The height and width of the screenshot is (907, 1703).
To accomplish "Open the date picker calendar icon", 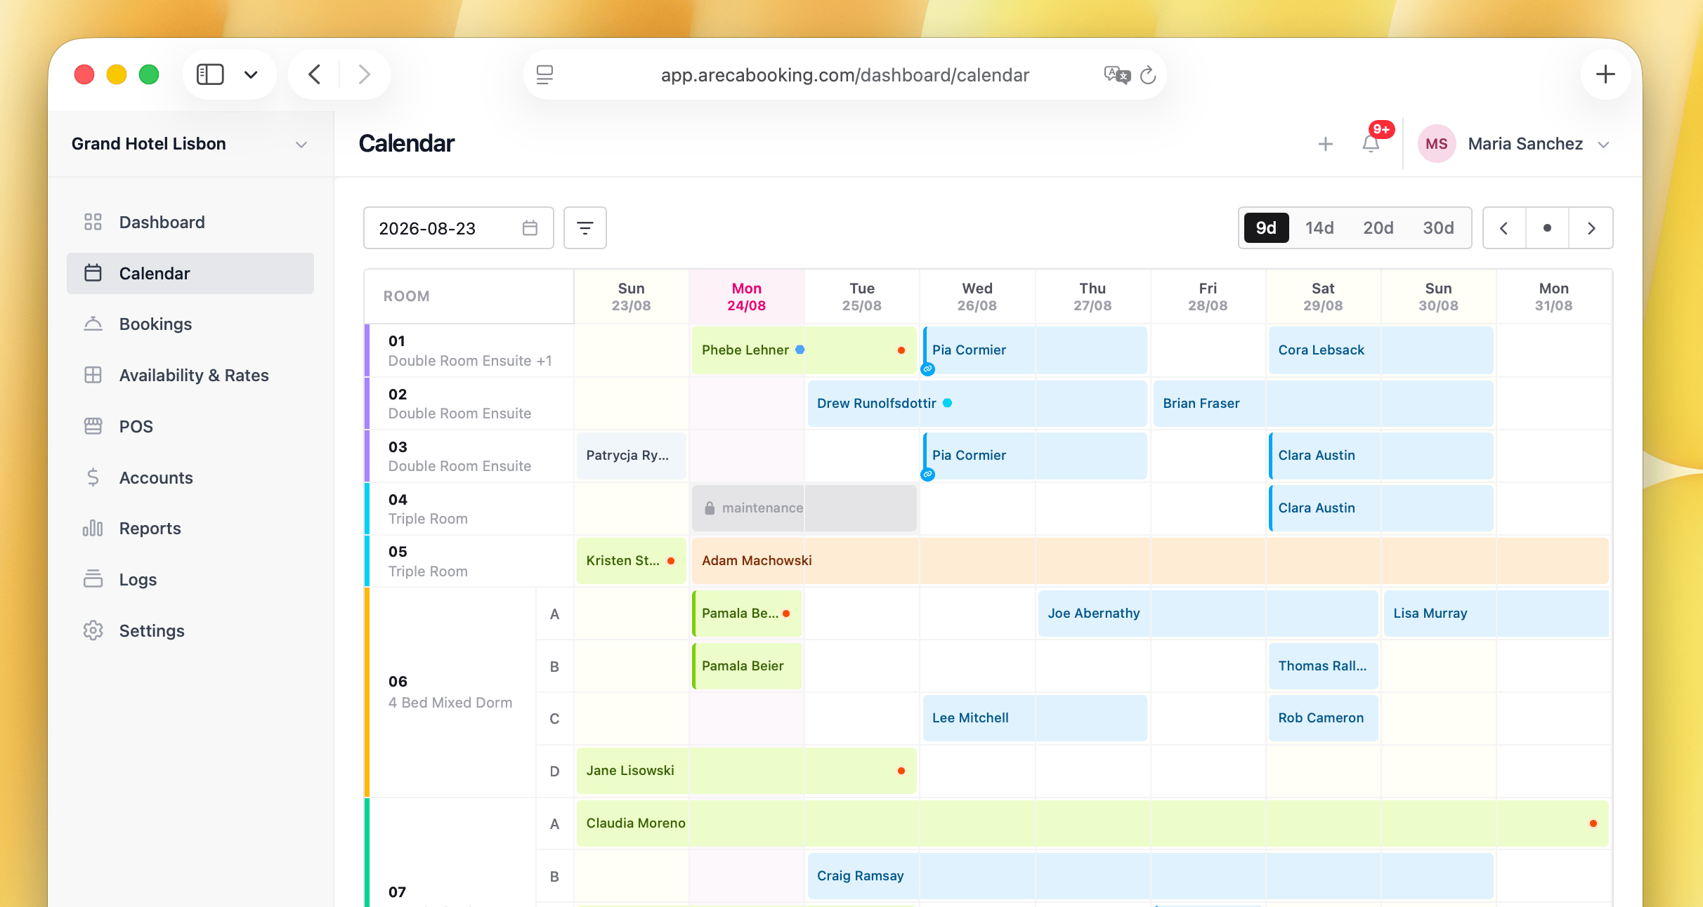I will 530,228.
